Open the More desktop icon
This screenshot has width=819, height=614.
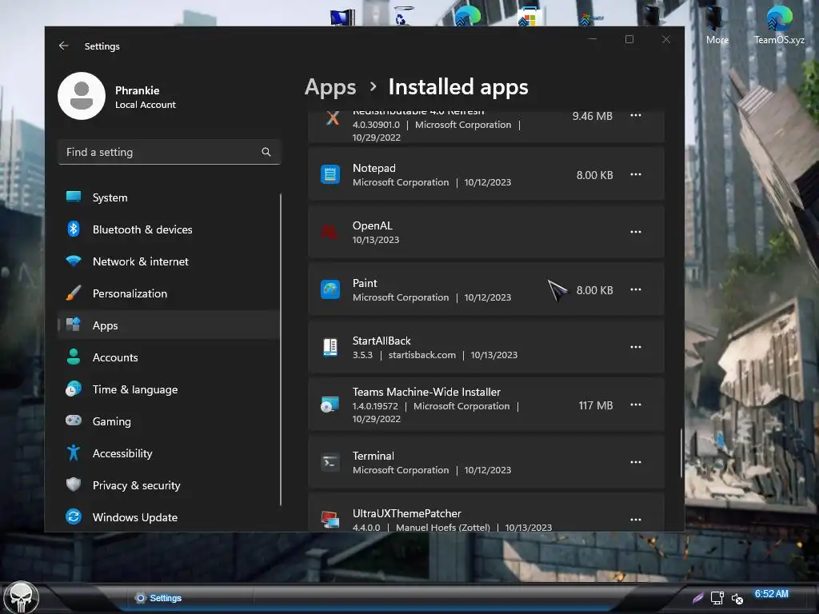(717, 25)
